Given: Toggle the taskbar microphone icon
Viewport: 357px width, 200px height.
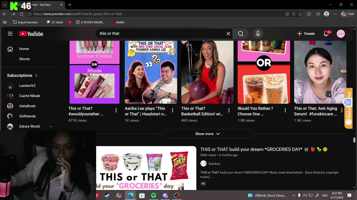Looking at the screenshot, I should [299, 196].
